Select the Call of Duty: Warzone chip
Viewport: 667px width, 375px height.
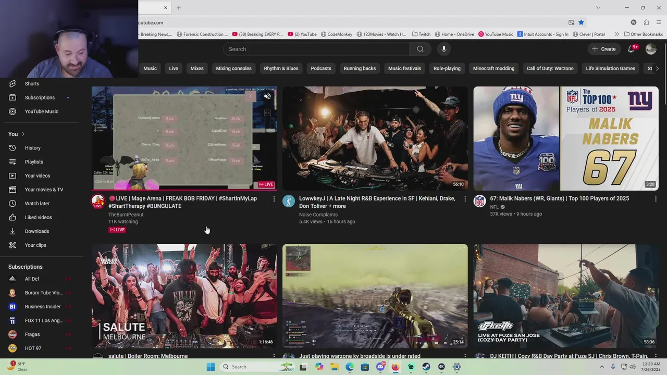[550, 68]
